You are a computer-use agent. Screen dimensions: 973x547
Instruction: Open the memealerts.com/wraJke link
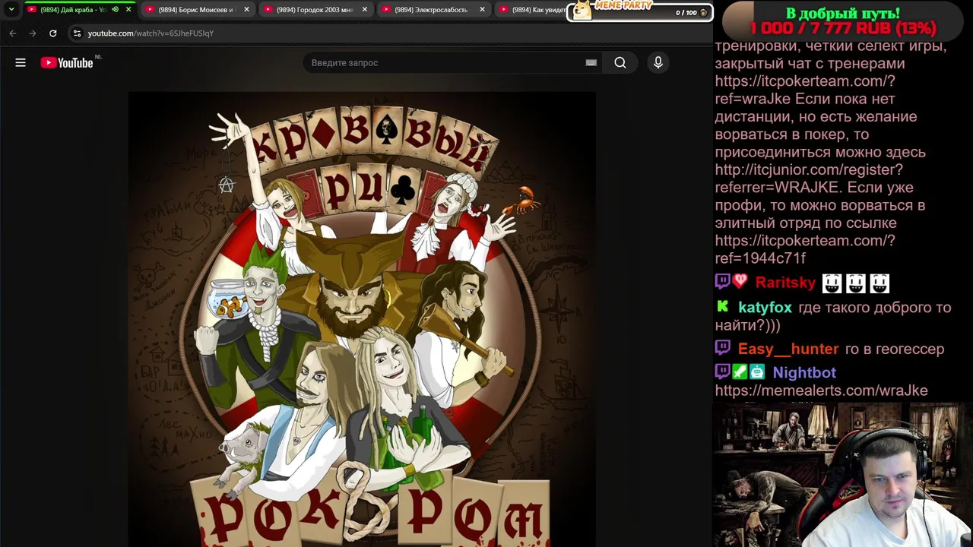point(821,390)
